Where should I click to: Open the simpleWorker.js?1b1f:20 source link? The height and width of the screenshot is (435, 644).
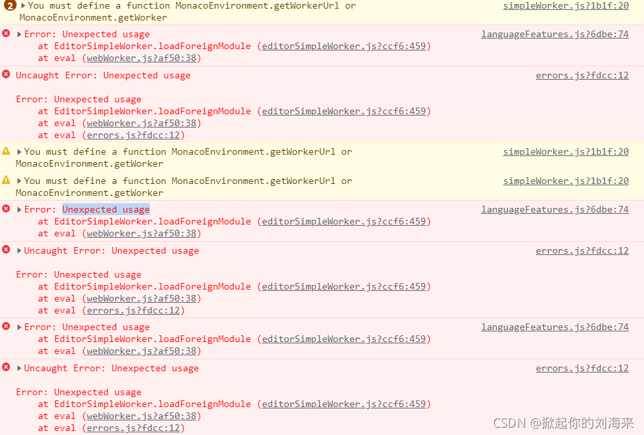click(x=565, y=5)
